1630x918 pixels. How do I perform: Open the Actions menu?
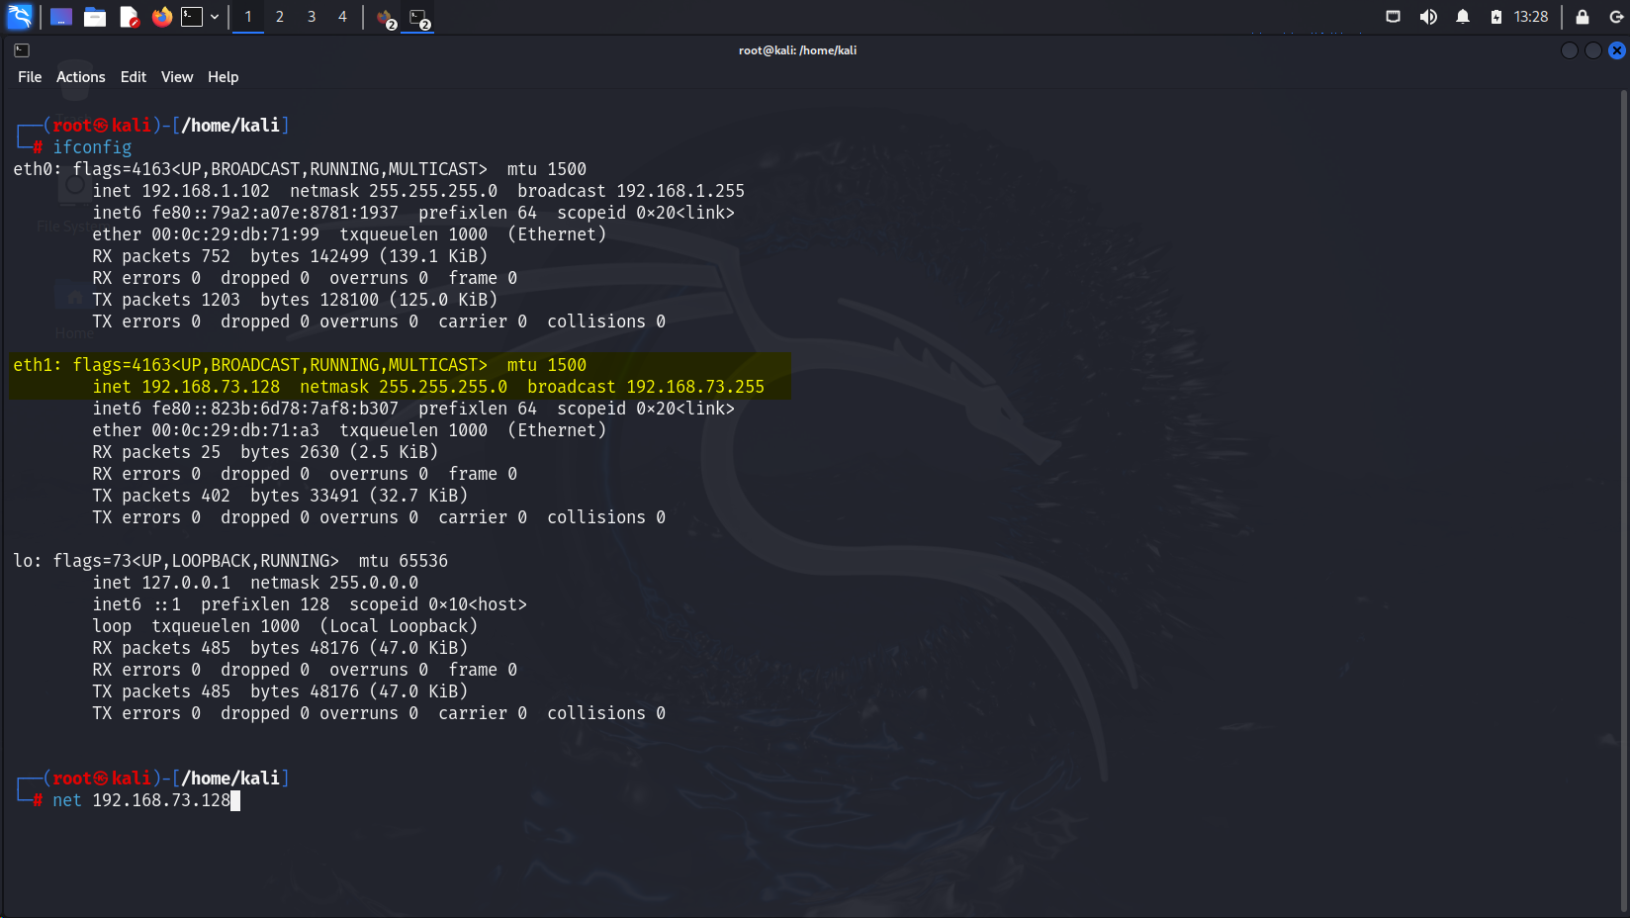[80, 76]
